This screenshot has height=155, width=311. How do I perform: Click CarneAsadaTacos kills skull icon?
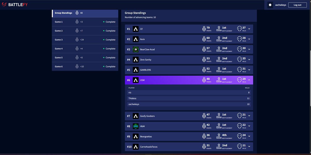[239, 147]
